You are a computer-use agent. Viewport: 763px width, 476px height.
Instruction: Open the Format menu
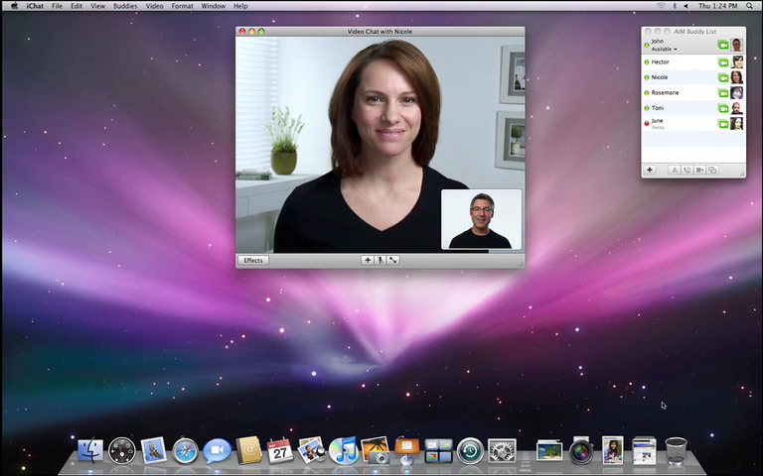(x=183, y=6)
